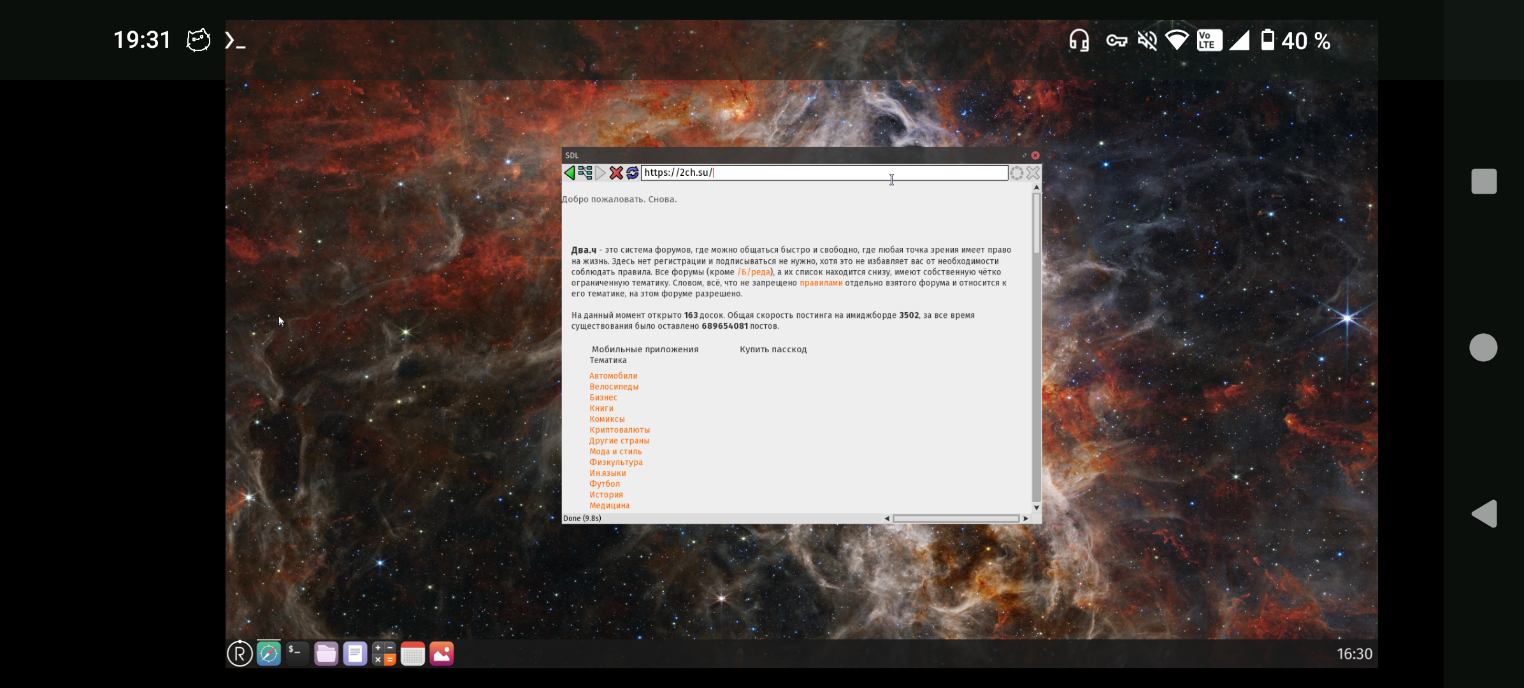Click the vertical scrollbar up arrow
This screenshot has height=688, width=1524.
(1037, 187)
